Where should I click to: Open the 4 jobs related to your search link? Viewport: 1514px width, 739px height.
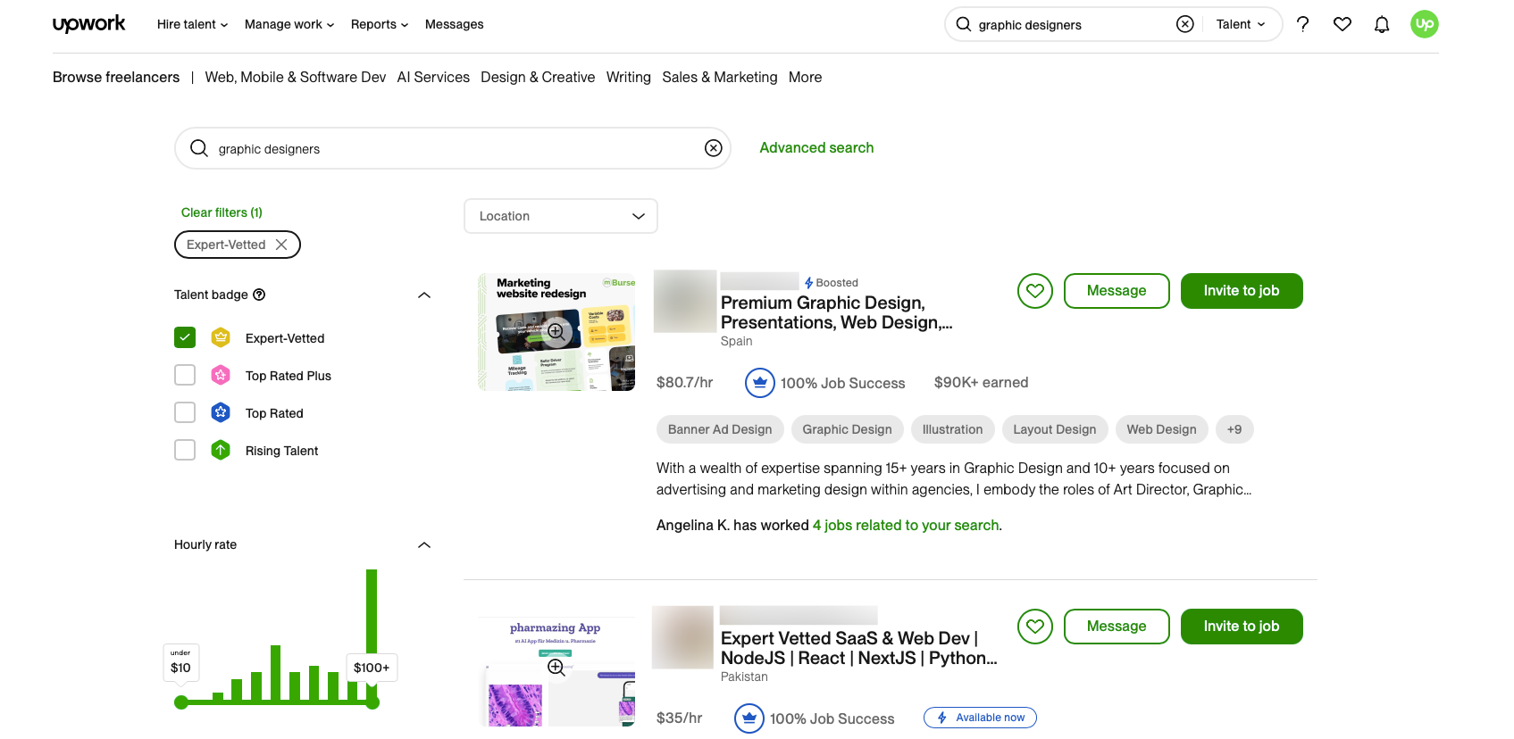pos(906,525)
